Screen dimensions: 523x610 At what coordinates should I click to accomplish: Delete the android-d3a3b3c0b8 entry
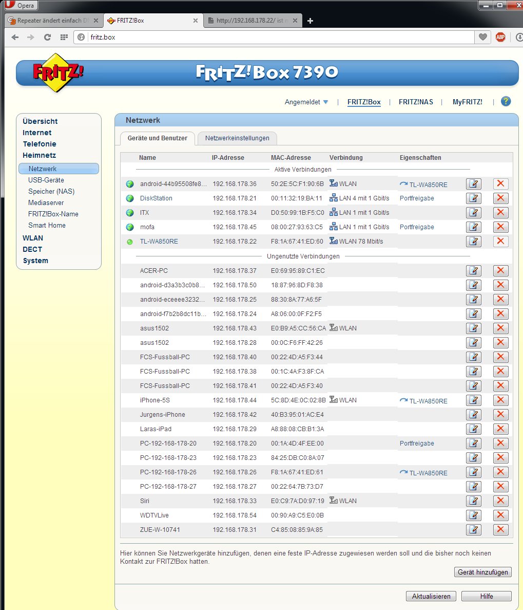tap(500, 285)
